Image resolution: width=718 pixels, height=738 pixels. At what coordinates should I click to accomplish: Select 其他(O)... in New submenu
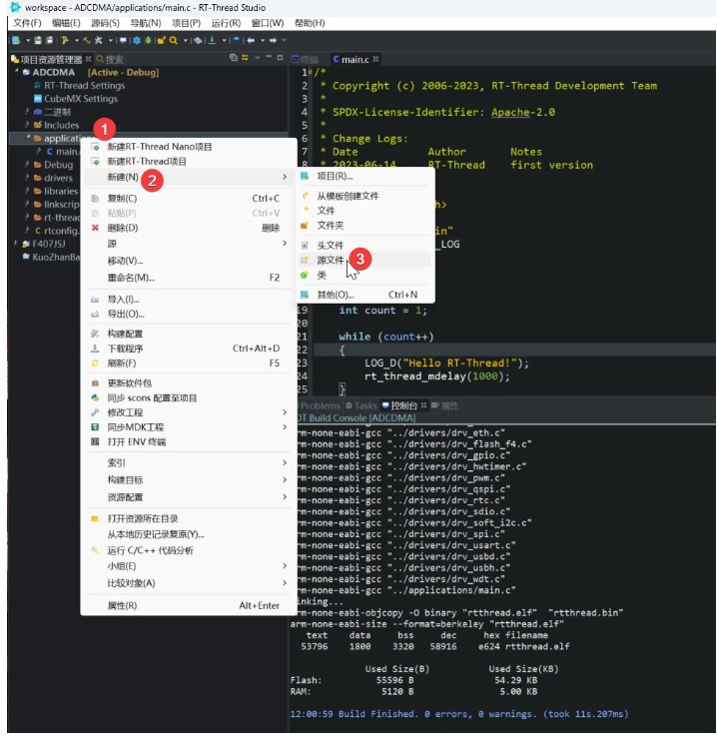(x=365, y=295)
